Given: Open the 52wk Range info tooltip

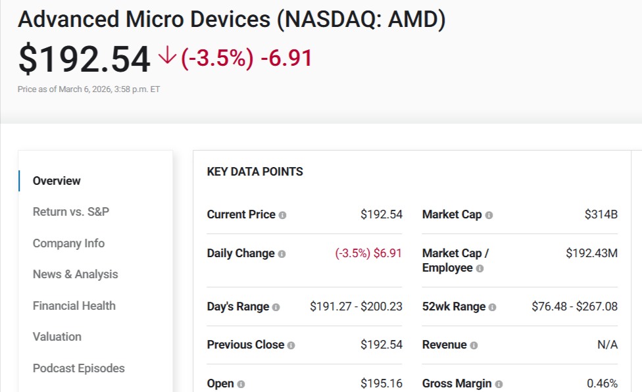Looking at the screenshot, I should click(492, 306).
